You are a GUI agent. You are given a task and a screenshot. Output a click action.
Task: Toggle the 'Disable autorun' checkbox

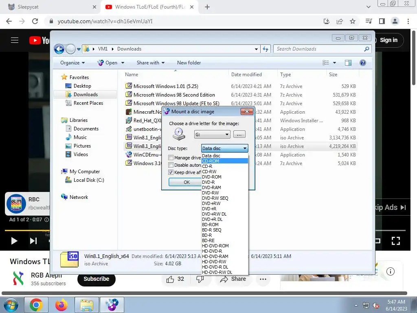click(x=171, y=165)
